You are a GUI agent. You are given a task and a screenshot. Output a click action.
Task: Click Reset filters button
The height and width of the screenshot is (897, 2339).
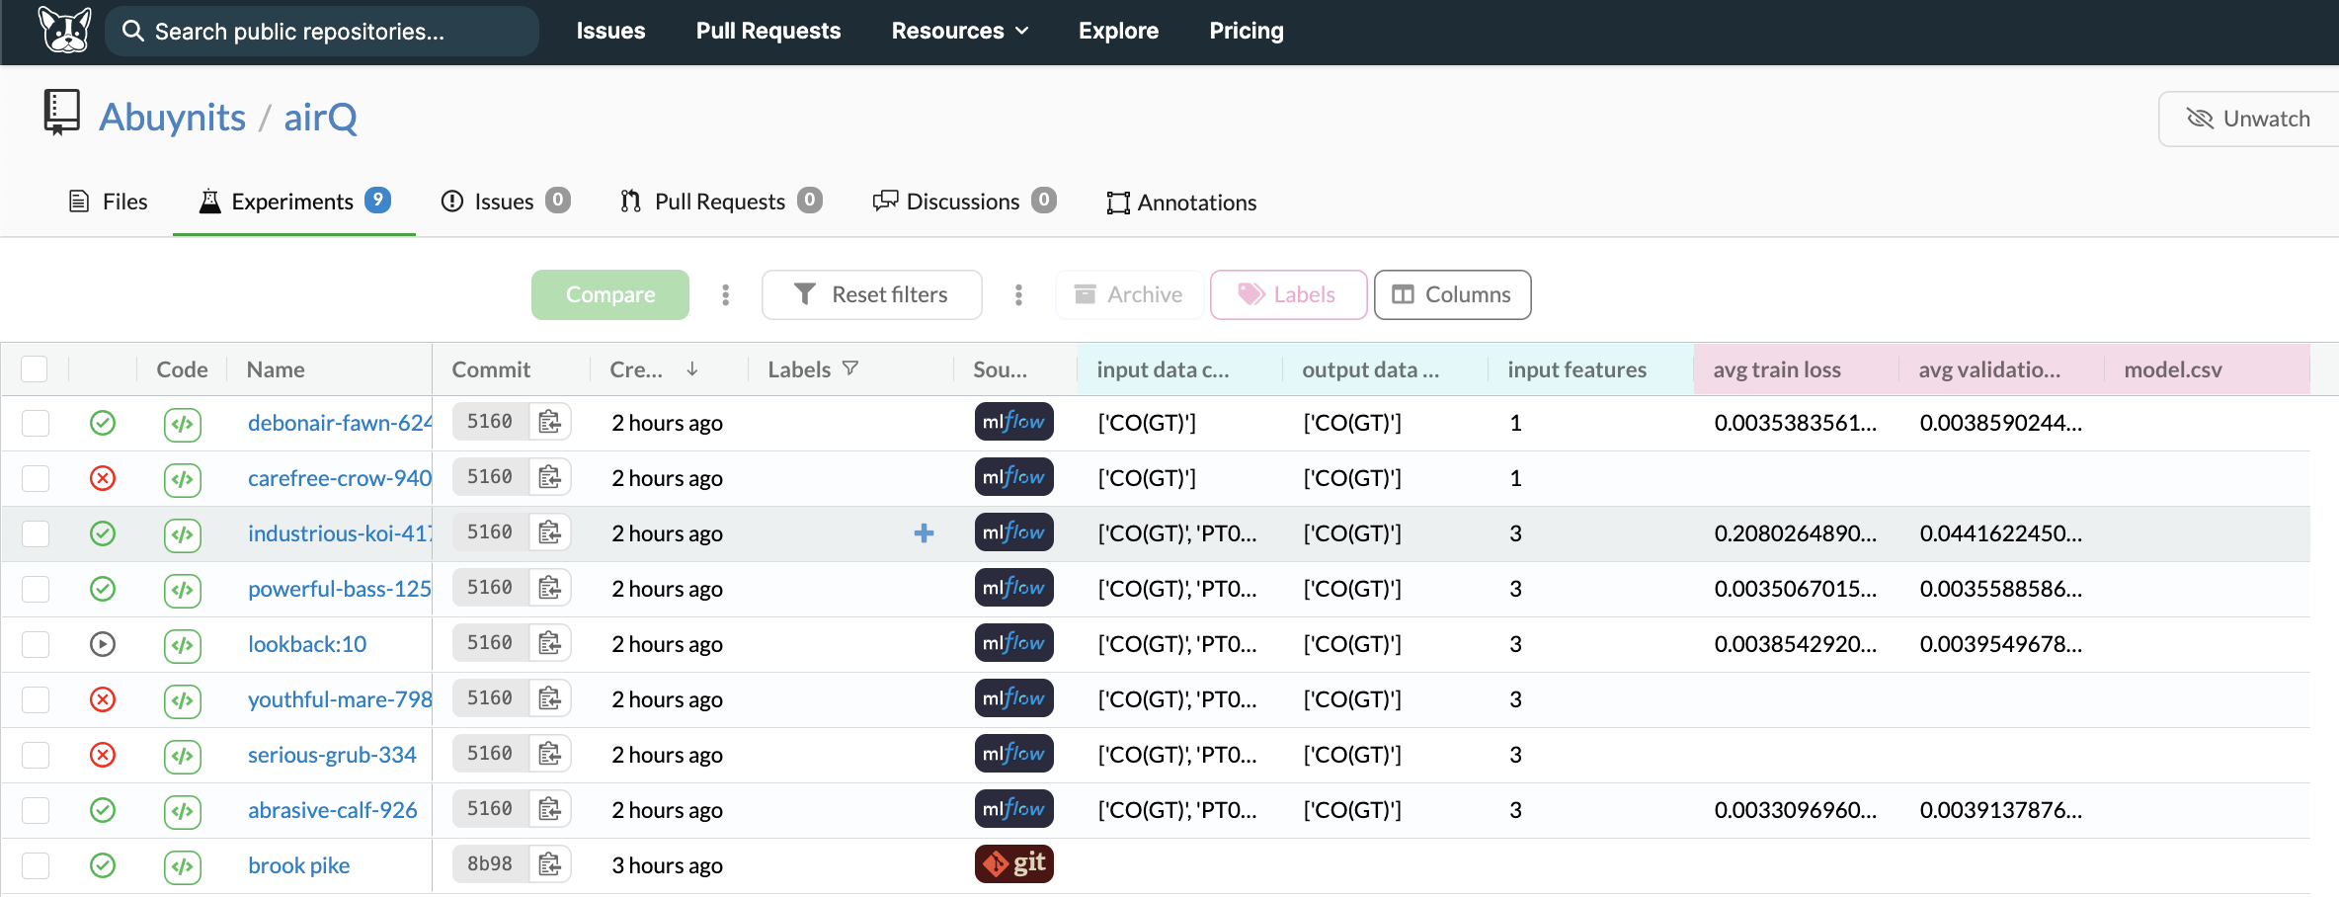872,294
